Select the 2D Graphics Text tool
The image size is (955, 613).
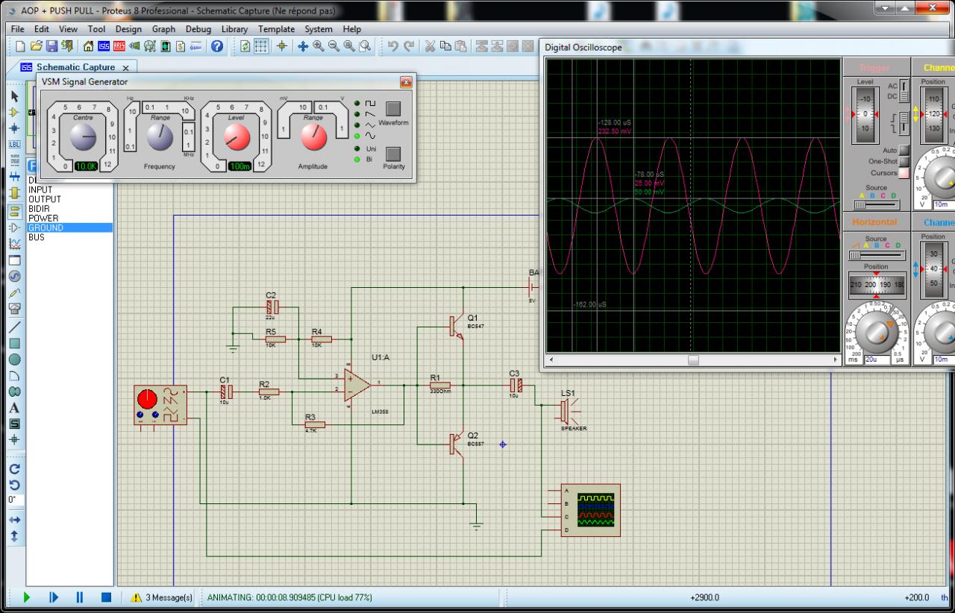tap(14, 408)
